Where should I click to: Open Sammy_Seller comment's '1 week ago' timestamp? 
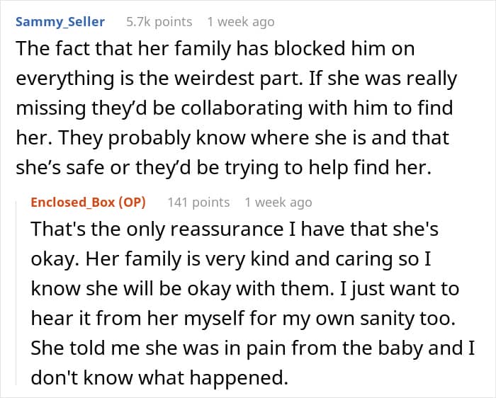click(241, 22)
